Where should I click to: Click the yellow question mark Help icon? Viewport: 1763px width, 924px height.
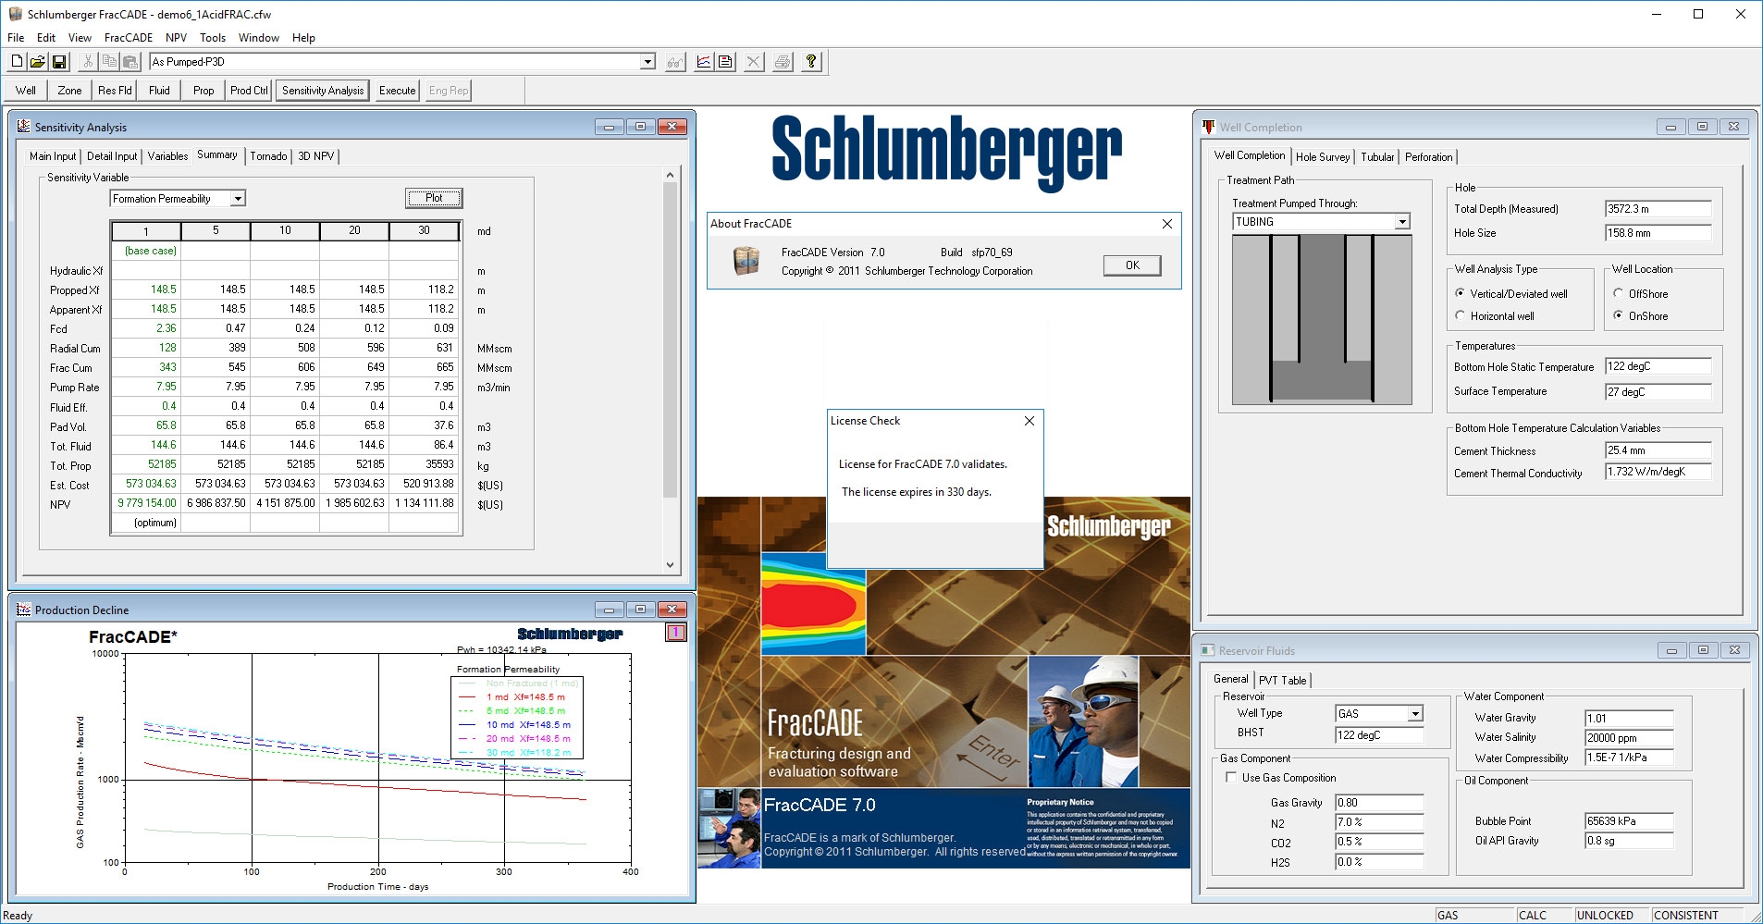click(811, 62)
